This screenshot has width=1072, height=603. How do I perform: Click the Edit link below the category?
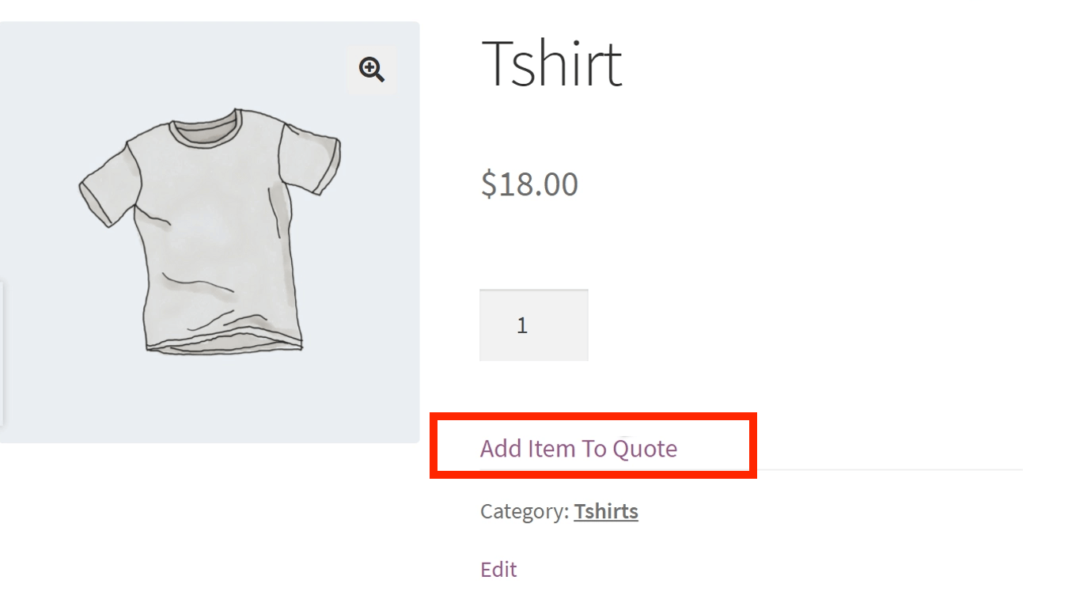(498, 570)
